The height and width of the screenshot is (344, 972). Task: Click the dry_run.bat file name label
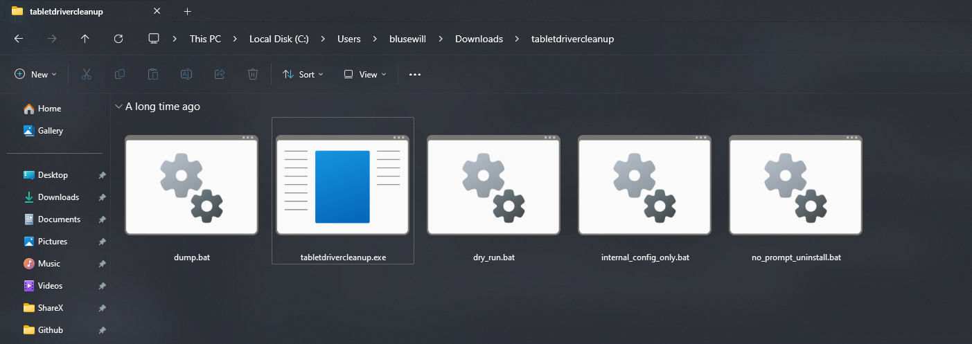pyautogui.click(x=493, y=257)
